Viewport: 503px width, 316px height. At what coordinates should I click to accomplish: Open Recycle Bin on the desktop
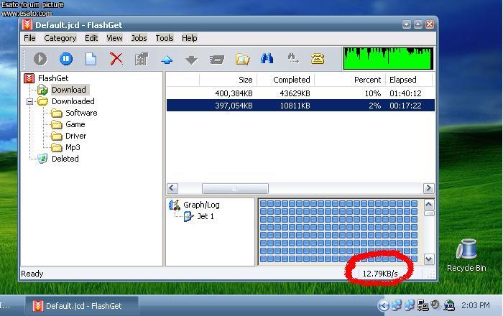coord(466,255)
